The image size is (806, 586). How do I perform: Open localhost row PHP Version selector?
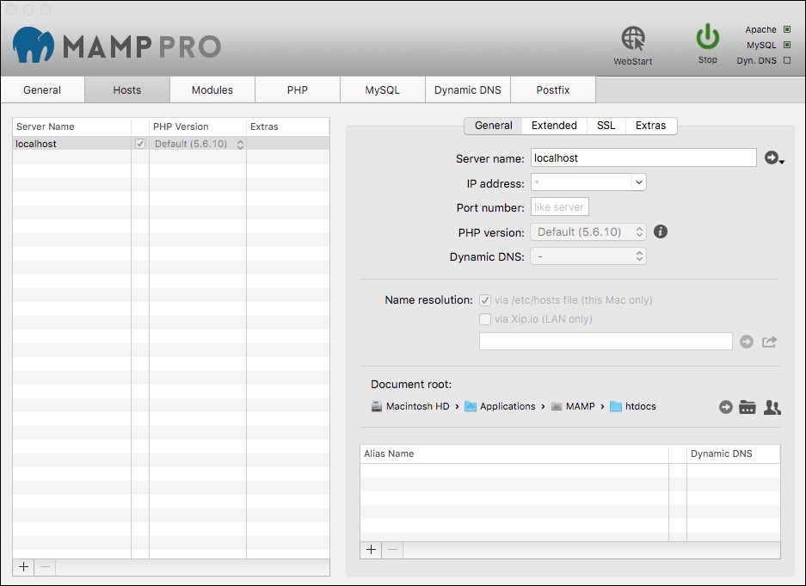[198, 144]
